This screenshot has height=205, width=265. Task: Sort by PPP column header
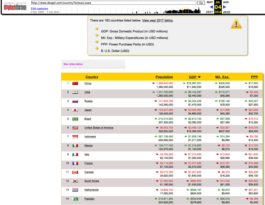pos(254,77)
